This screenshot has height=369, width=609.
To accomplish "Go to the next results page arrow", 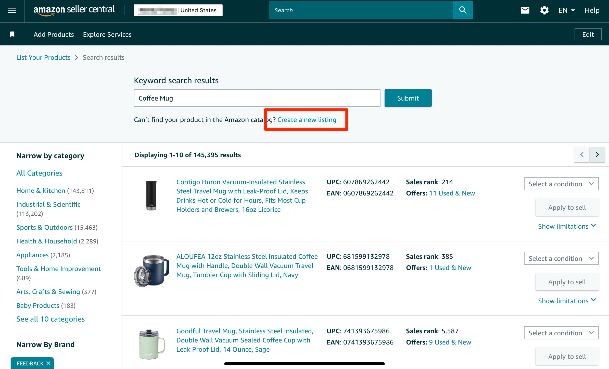I will pos(597,154).
